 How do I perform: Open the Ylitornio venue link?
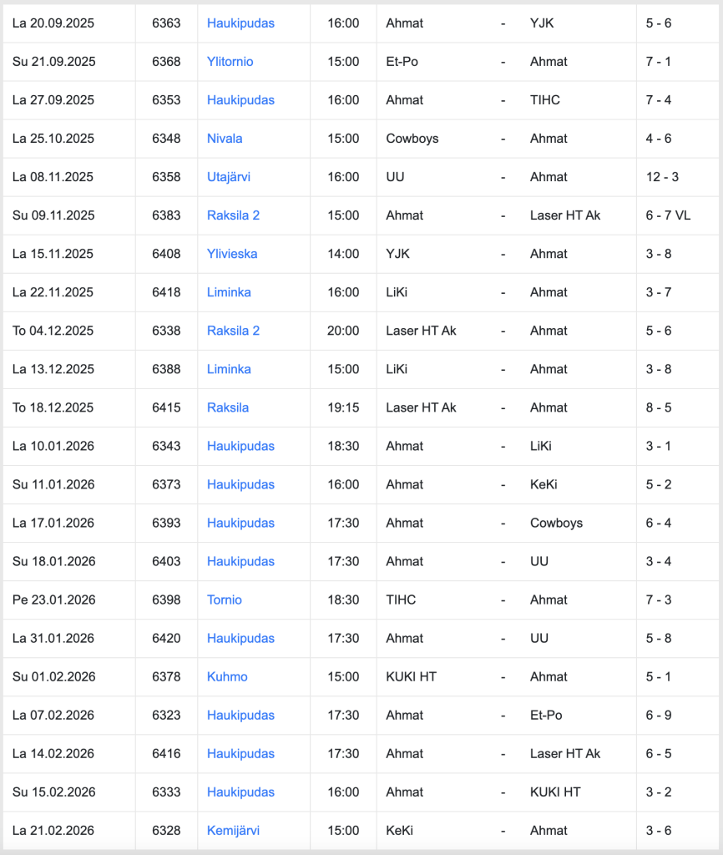(230, 62)
